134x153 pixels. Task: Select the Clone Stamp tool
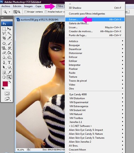[x=4, y=48]
